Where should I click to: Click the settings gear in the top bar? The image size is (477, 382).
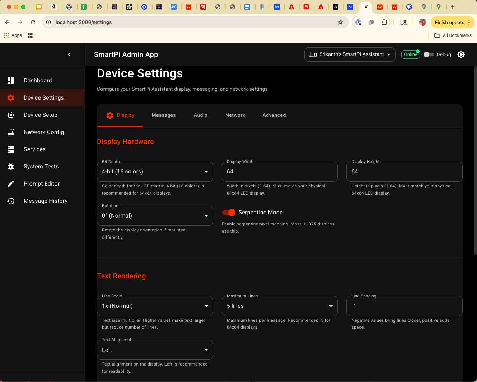tap(461, 54)
